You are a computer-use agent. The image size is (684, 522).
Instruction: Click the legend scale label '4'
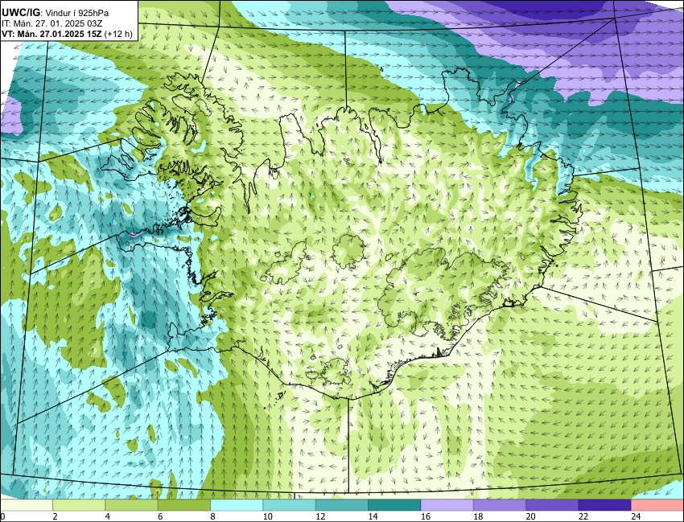point(107,516)
